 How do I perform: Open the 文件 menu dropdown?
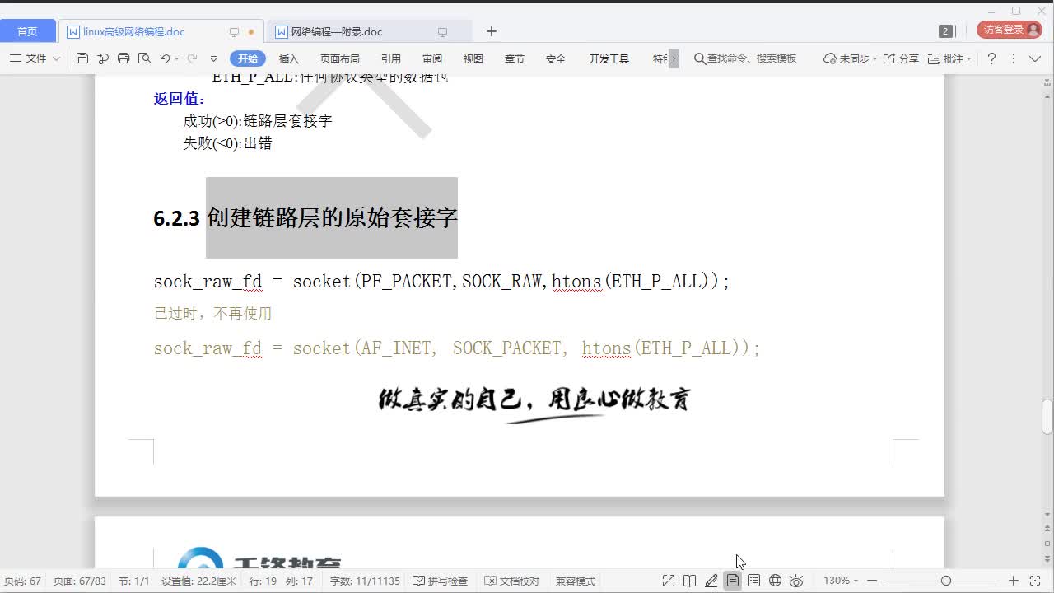[x=35, y=58]
